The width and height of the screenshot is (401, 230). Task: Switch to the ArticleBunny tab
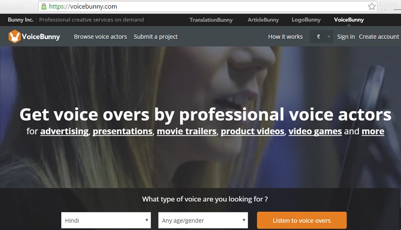point(263,20)
